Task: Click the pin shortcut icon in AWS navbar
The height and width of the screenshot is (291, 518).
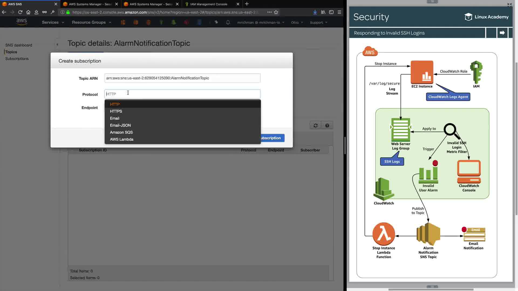Action: pyautogui.click(x=216, y=22)
